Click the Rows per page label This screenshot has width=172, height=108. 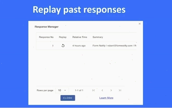[x=45, y=90]
